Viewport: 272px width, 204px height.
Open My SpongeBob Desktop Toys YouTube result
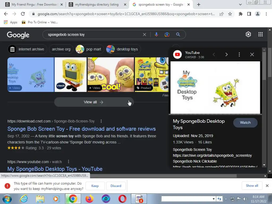(x=55, y=169)
